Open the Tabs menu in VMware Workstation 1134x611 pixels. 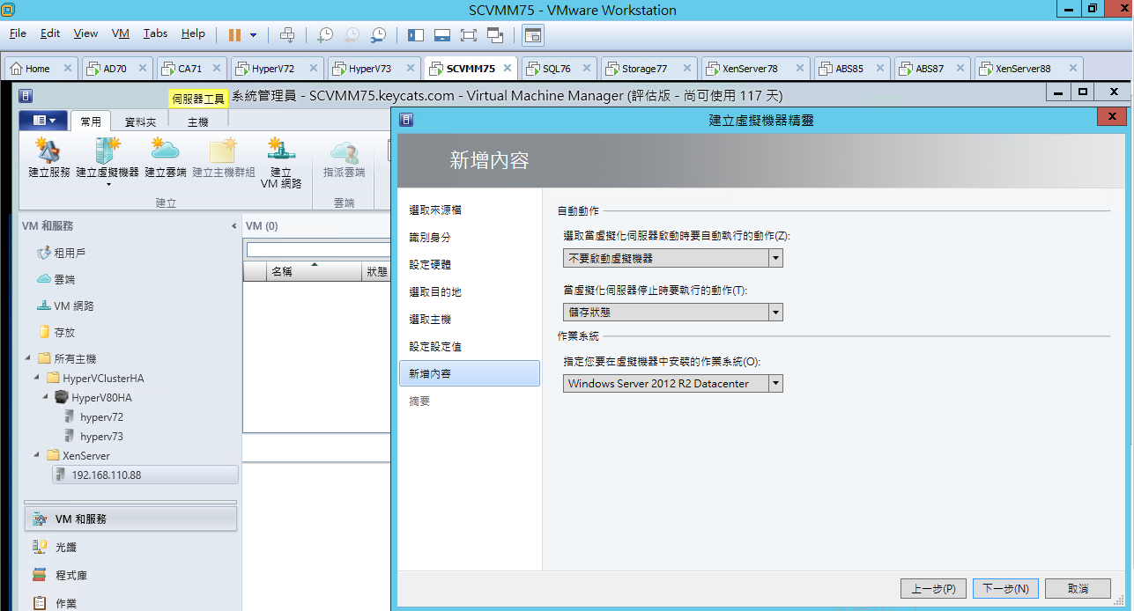155,33
